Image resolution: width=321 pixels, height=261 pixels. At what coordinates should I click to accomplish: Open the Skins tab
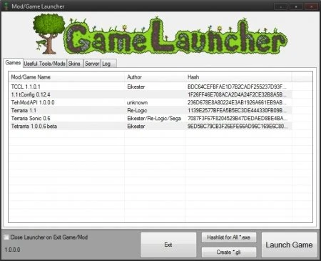click(x=75, y=64)
